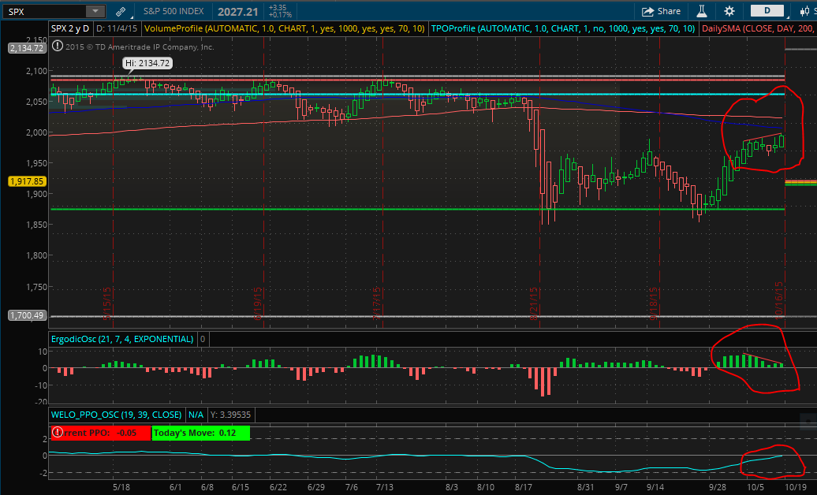Select the DailySMA study label
The image size is (817, 495).
point(758,28)
